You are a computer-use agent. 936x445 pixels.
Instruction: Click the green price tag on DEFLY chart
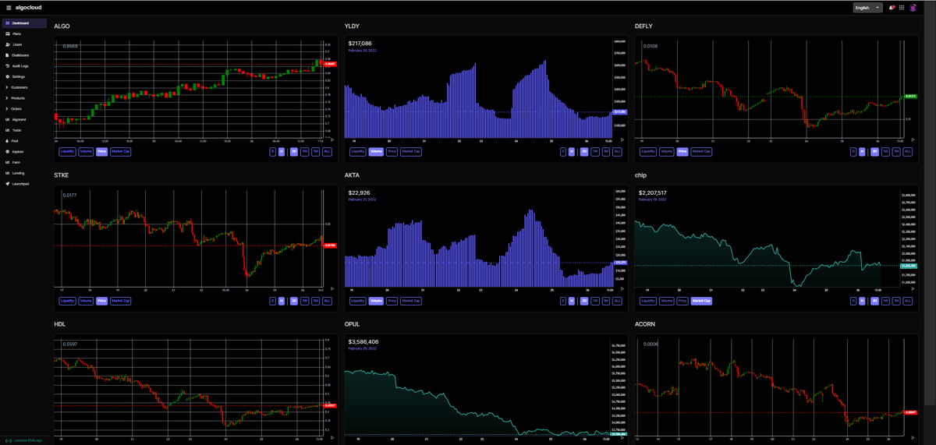point(910,96)
